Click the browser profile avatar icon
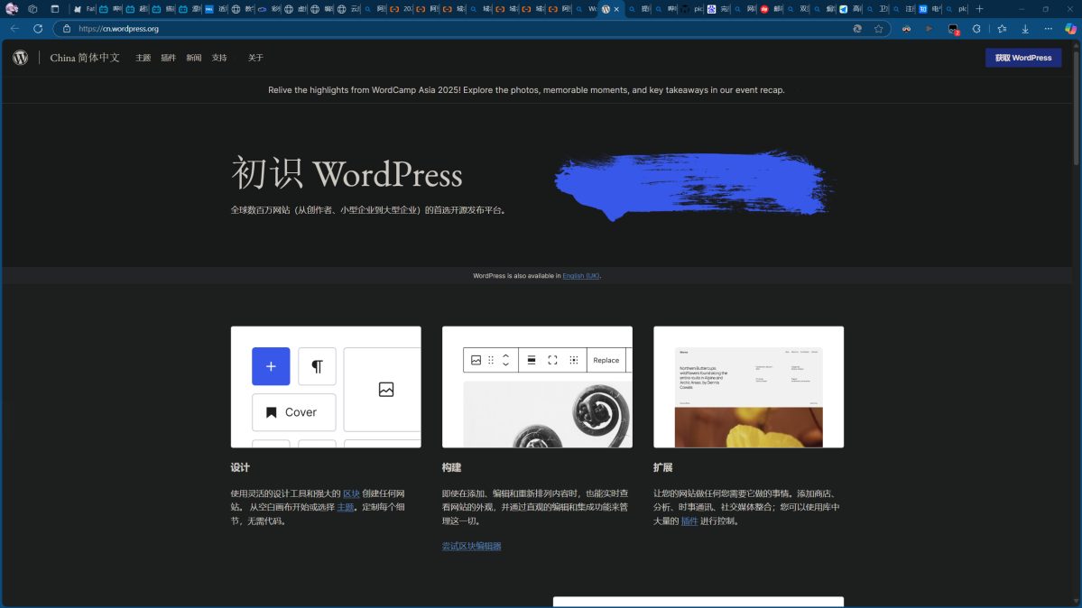The width and height of the screenshot is (1082, 608). coord(12,9)
